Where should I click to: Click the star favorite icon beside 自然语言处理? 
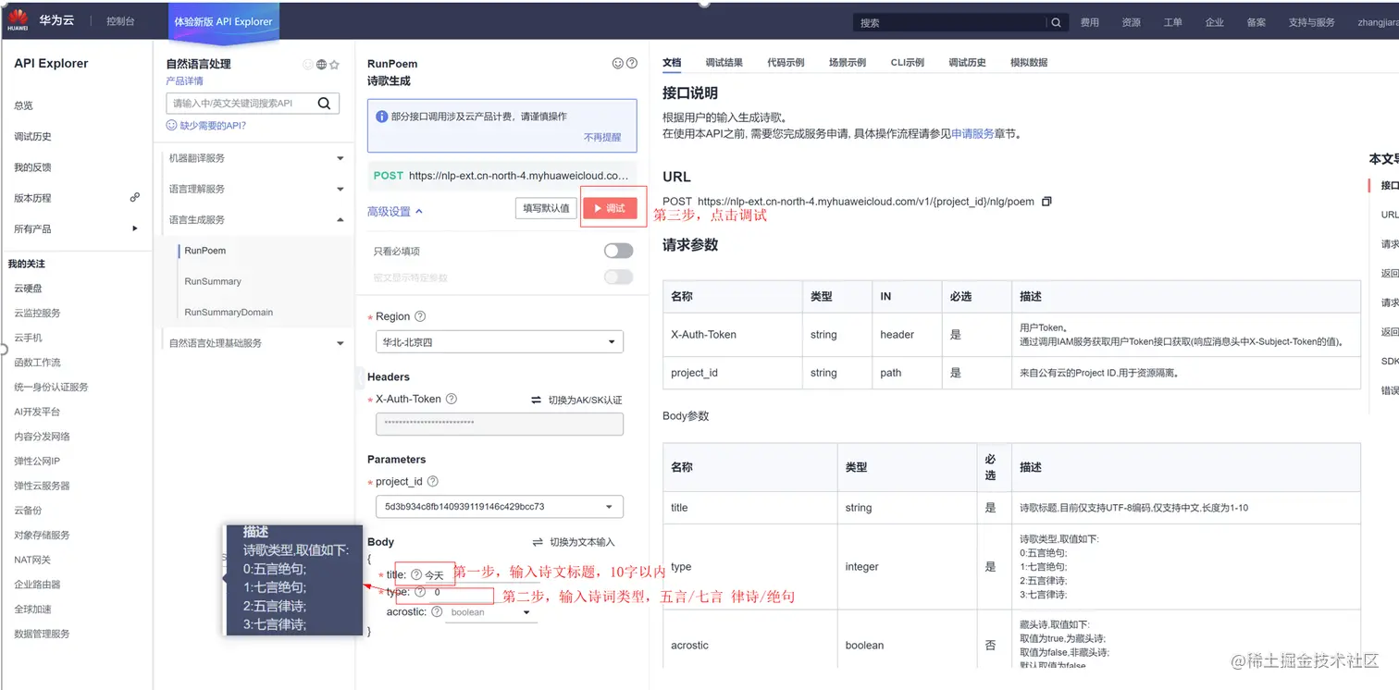(334, 65)
